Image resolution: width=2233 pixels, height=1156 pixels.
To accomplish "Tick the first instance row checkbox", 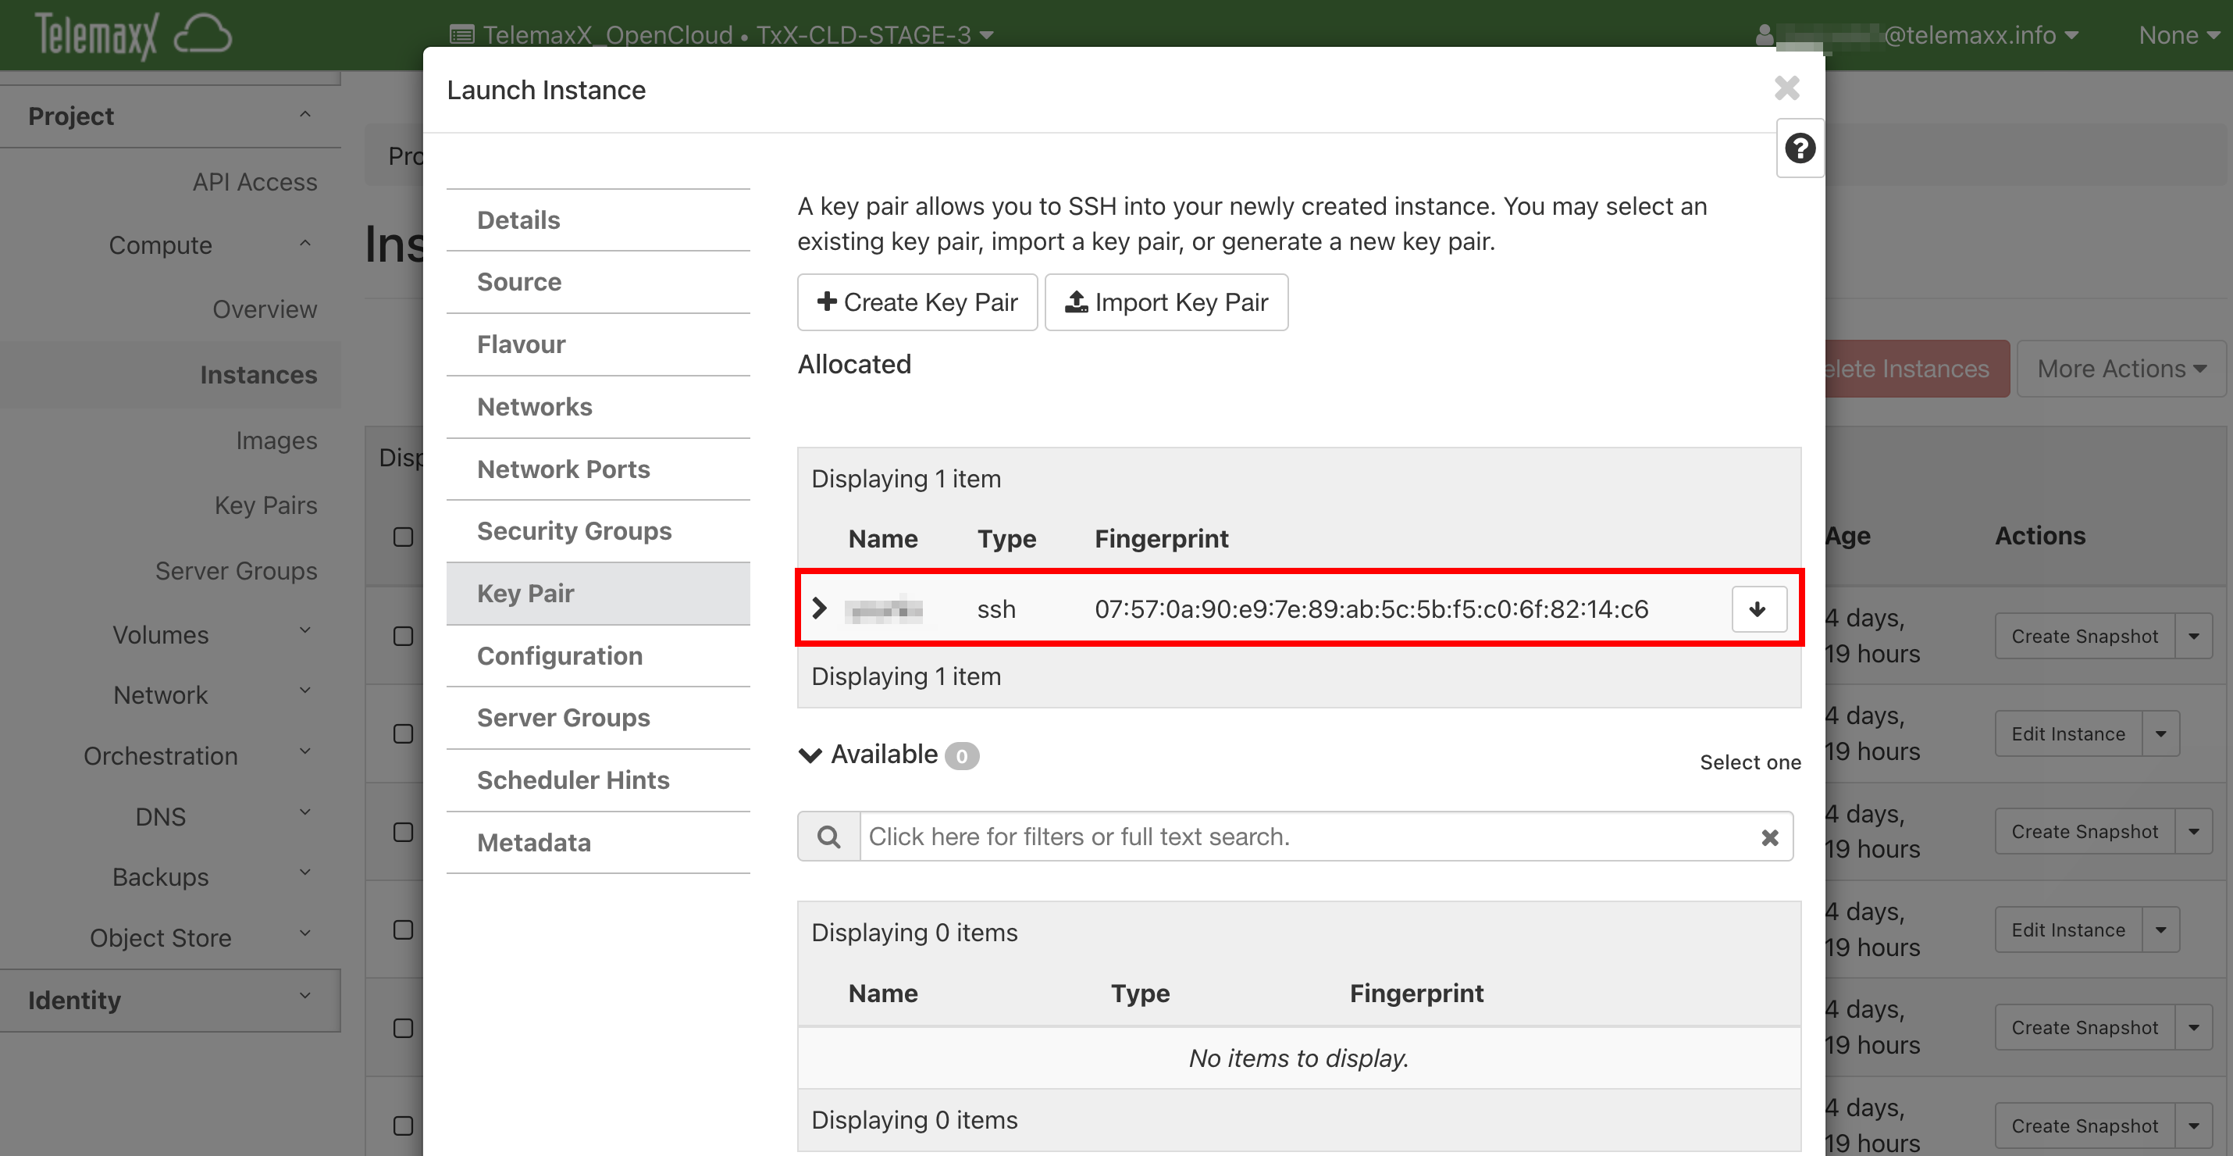I will tap(403, 636).
